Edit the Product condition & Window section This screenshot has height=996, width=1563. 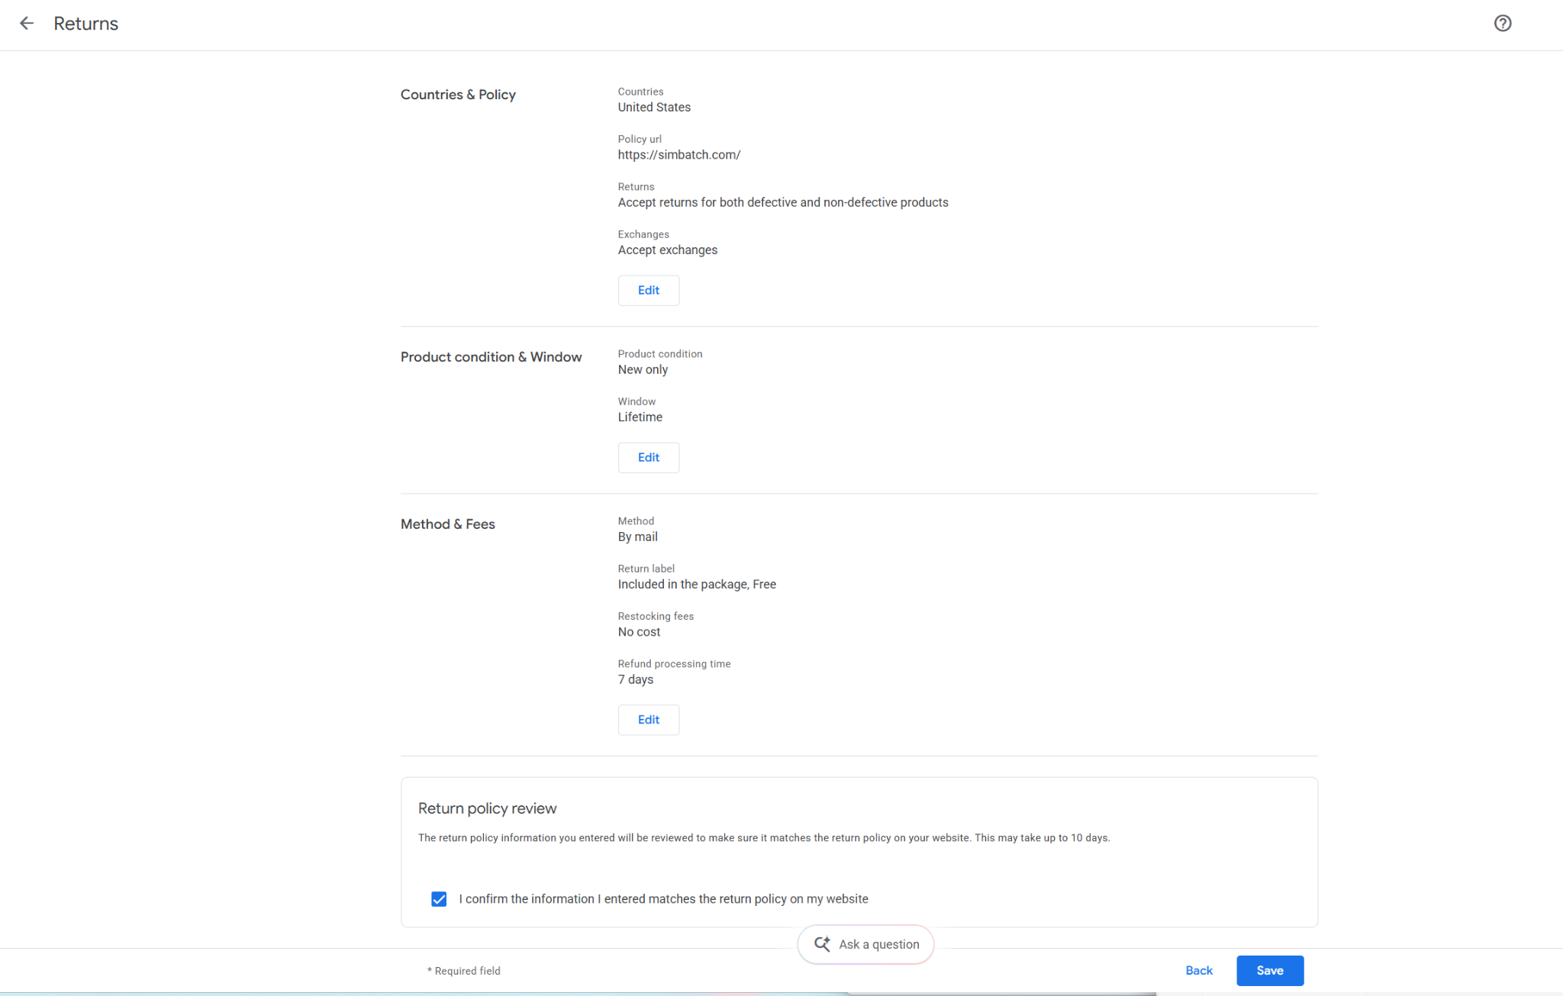[x=648, y=457]
